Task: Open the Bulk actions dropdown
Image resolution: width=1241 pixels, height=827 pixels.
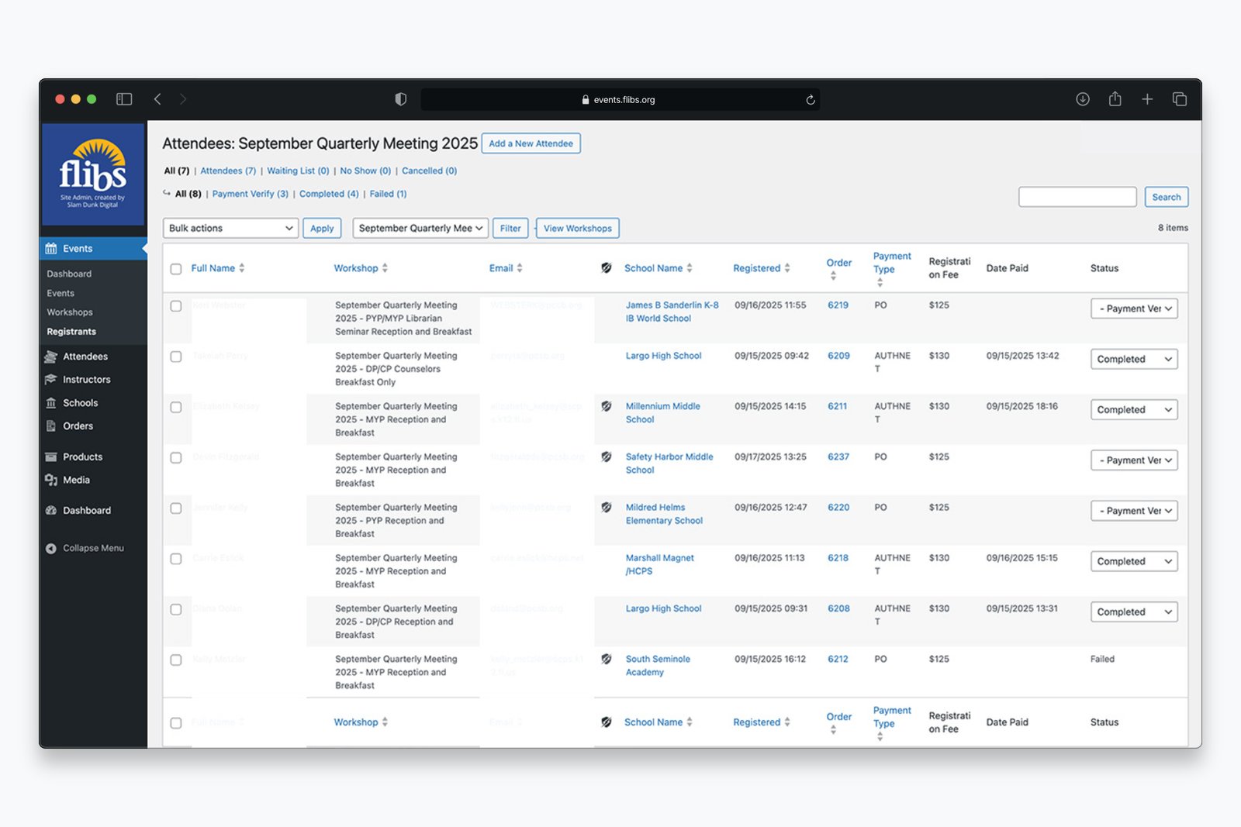Action: (230, 228)
